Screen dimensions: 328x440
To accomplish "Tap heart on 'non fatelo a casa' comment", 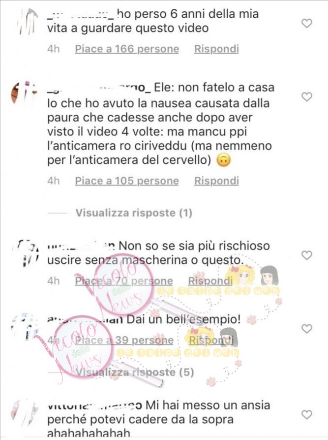I will (307, 97).
